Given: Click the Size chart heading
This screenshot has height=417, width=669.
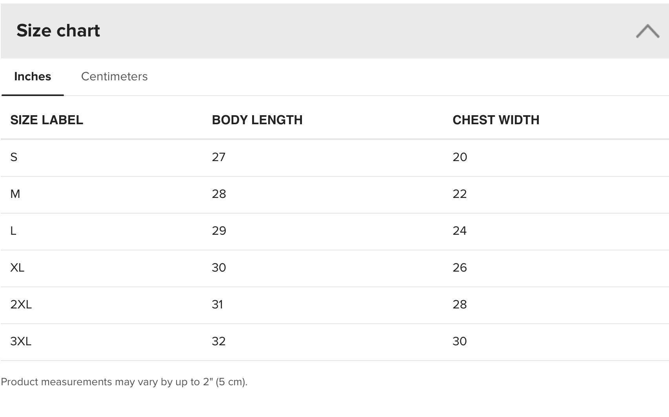Looking at the screenshot, I should coord(58,31).
